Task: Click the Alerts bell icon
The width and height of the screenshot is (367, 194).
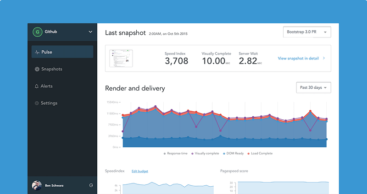Action: pos(37,86)
